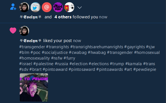The image size is (166, 103).
Task: Open the #pewdiepie hashtag
Action: (x=145, y=69)
